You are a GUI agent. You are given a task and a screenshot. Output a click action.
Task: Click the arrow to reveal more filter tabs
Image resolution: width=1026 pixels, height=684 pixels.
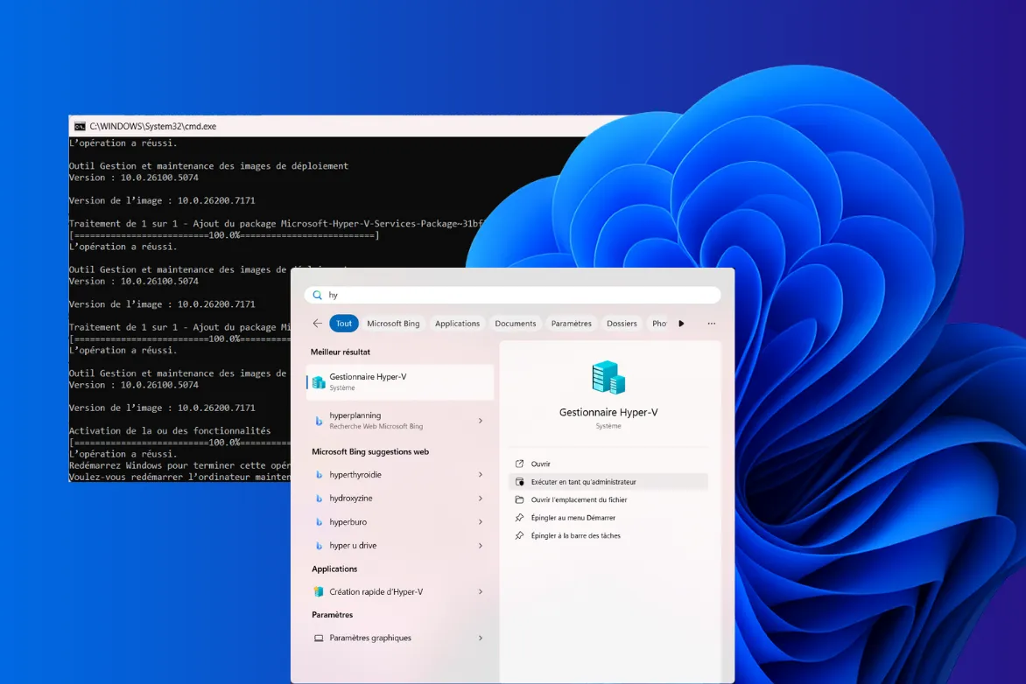pos(682,323)
